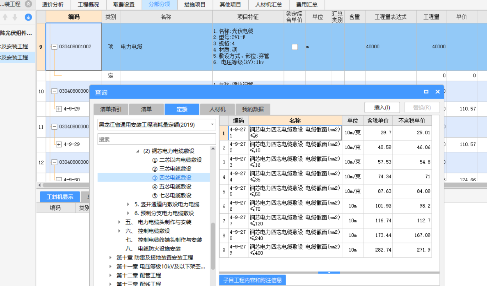Select ① 二芯以内电缆敷设 tree item
487x286 pixels.
click(x=177, y=160)
